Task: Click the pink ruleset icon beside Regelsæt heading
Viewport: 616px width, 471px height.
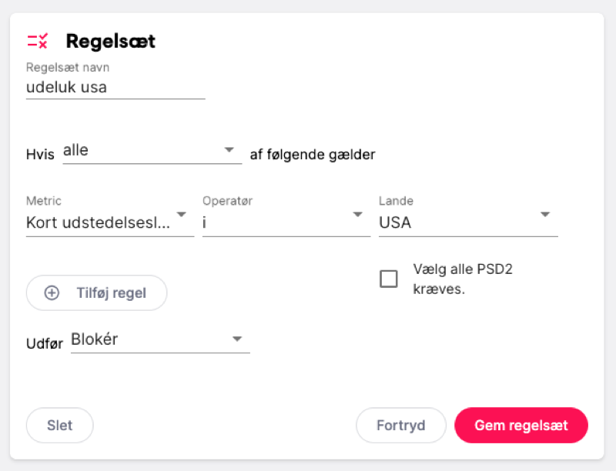Action: pos(37,41)
